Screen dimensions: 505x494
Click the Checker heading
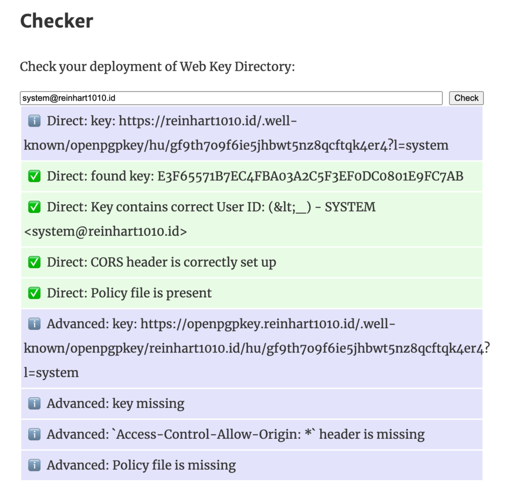point(56,21)
